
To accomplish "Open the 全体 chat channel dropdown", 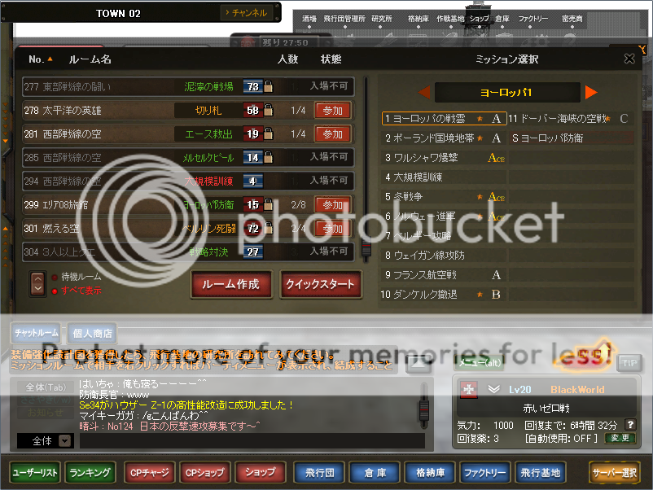I will (x=64, y=440).
